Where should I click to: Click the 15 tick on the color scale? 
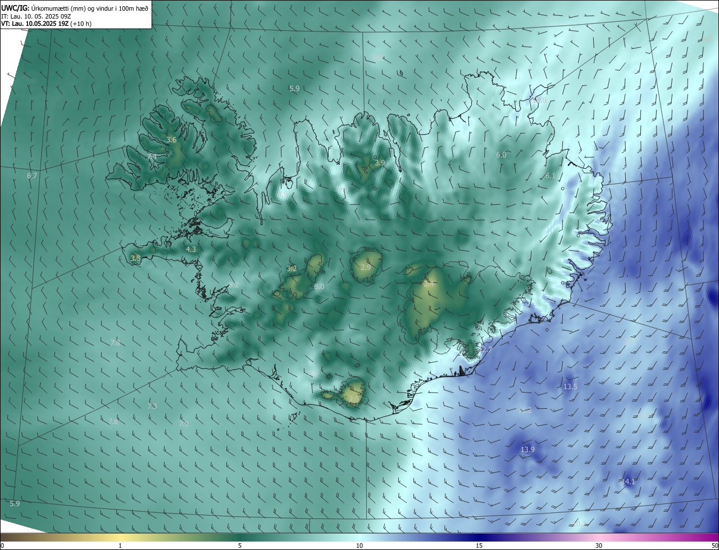(479, 546)
